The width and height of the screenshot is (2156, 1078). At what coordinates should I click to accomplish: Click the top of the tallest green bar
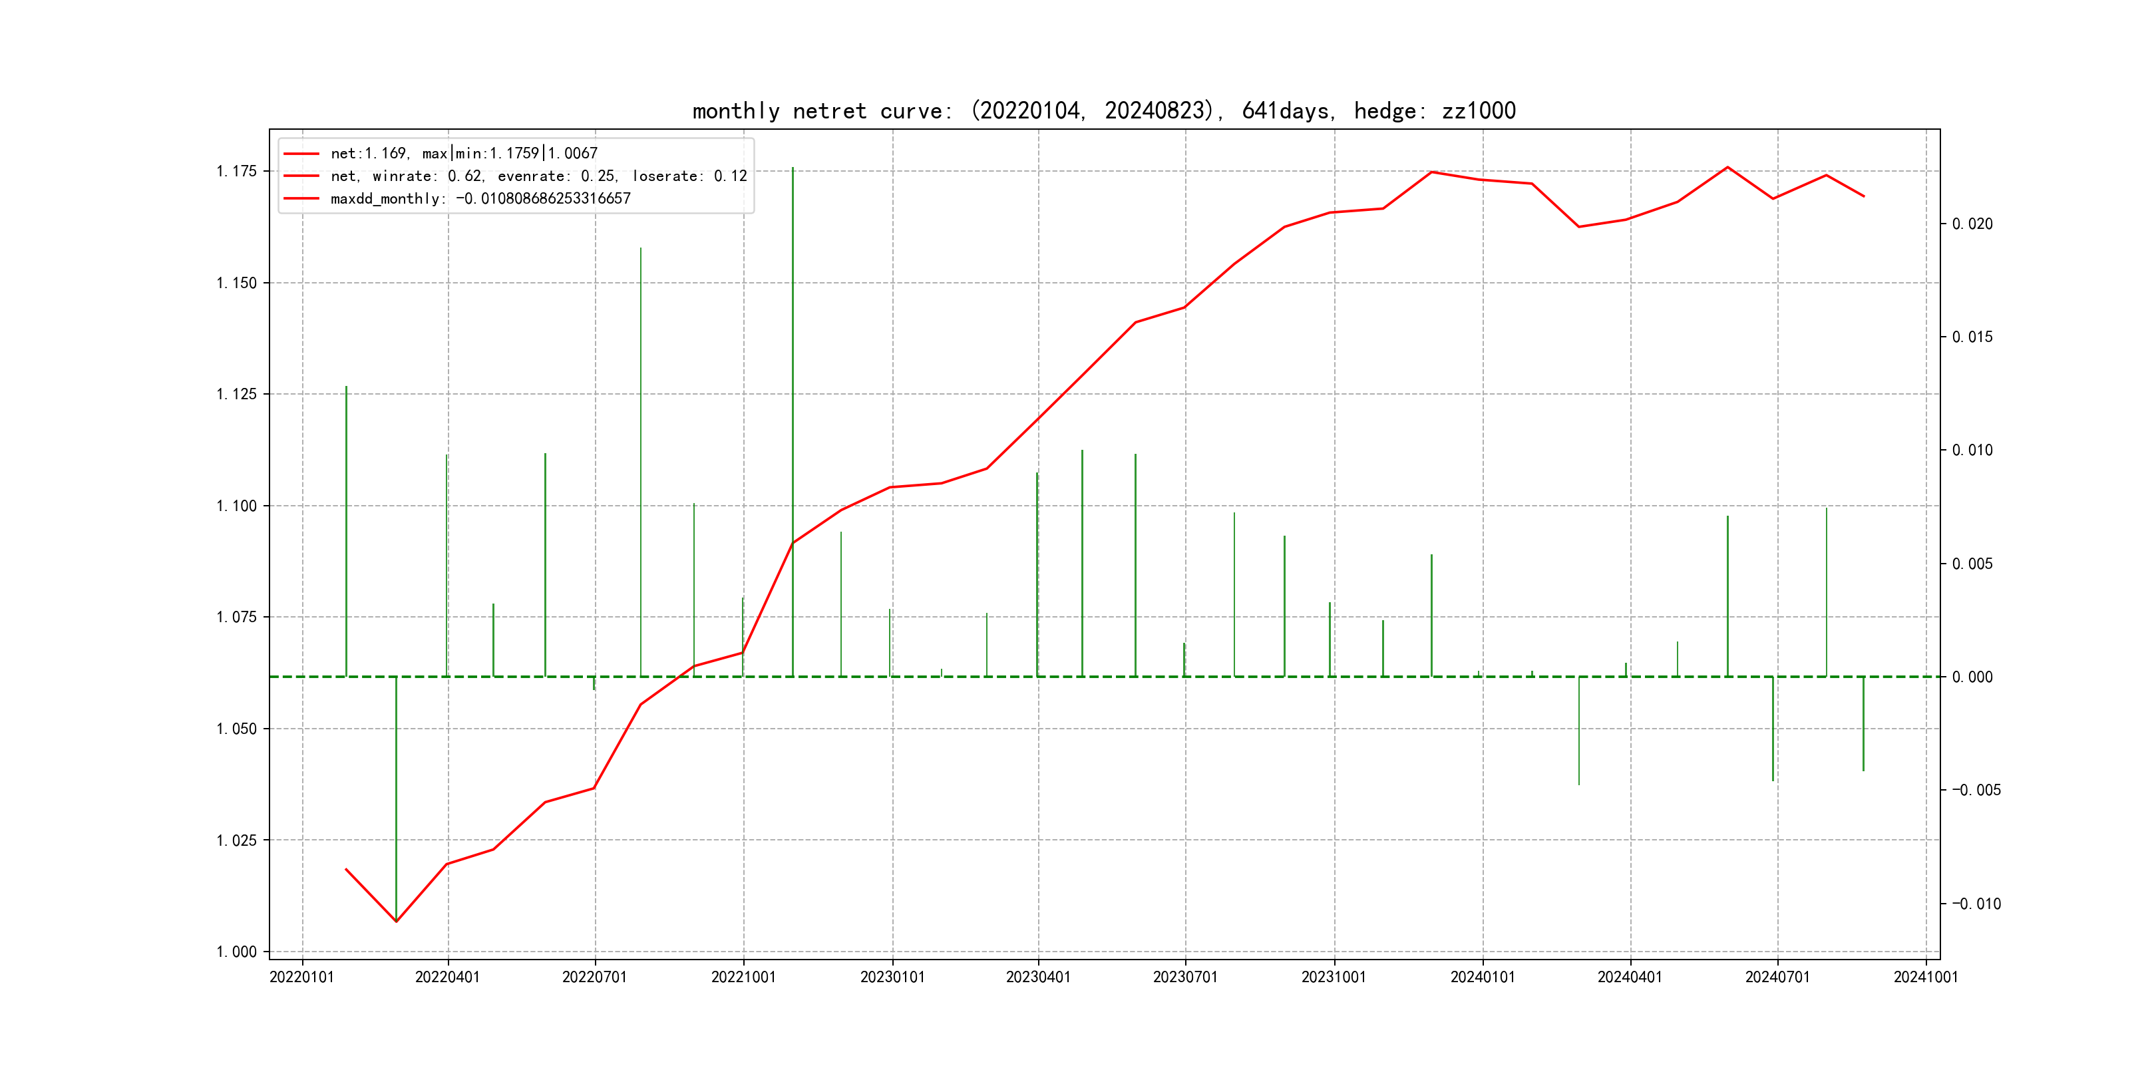(x=793, y=168)
